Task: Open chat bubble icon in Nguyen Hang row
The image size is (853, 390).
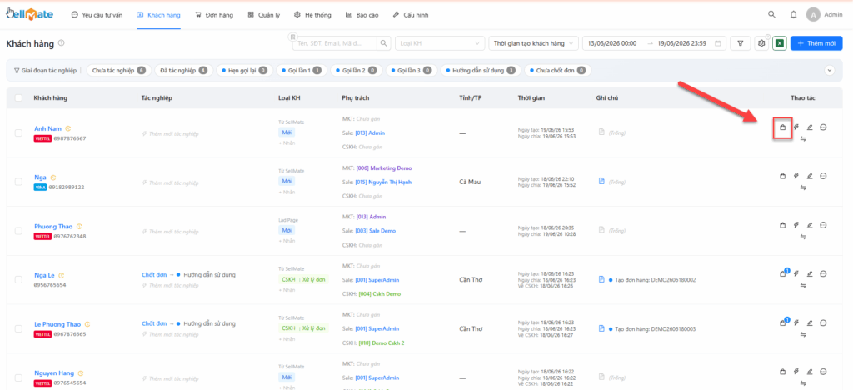Action: click(823, 372)
